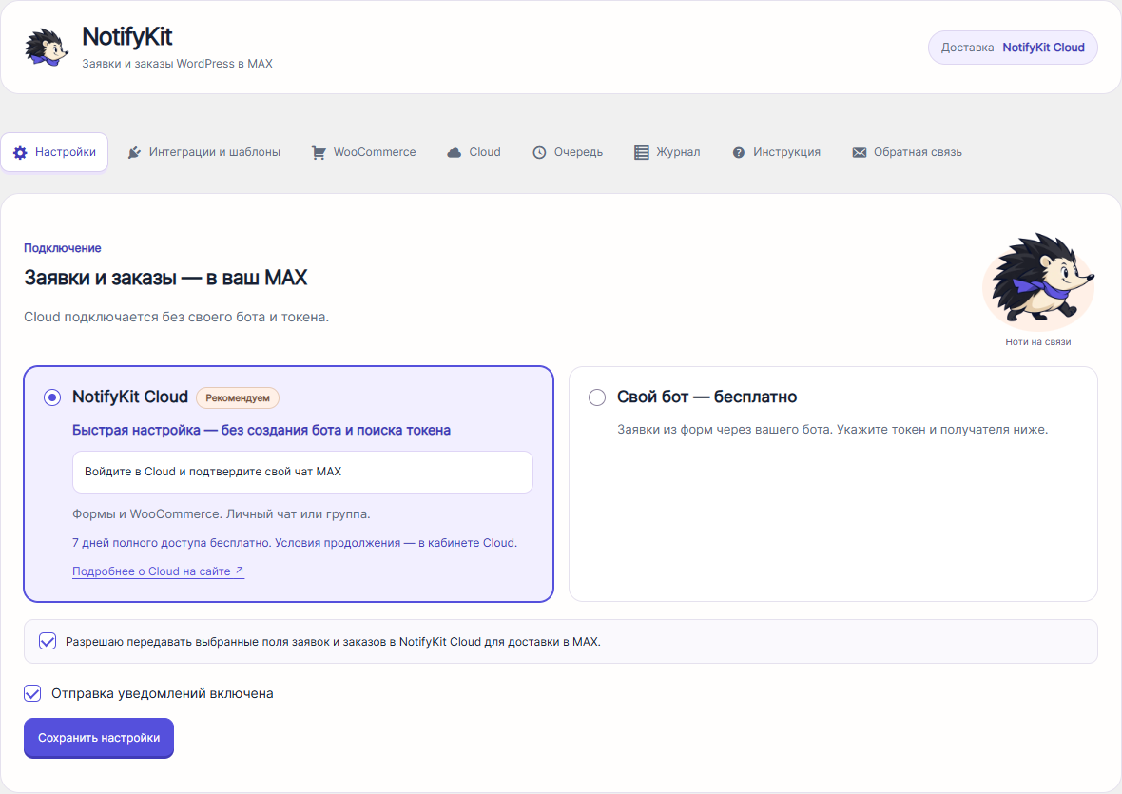1122x794 pixels.
Task: Click the Подключение section label
Action: tap(62, 248)
